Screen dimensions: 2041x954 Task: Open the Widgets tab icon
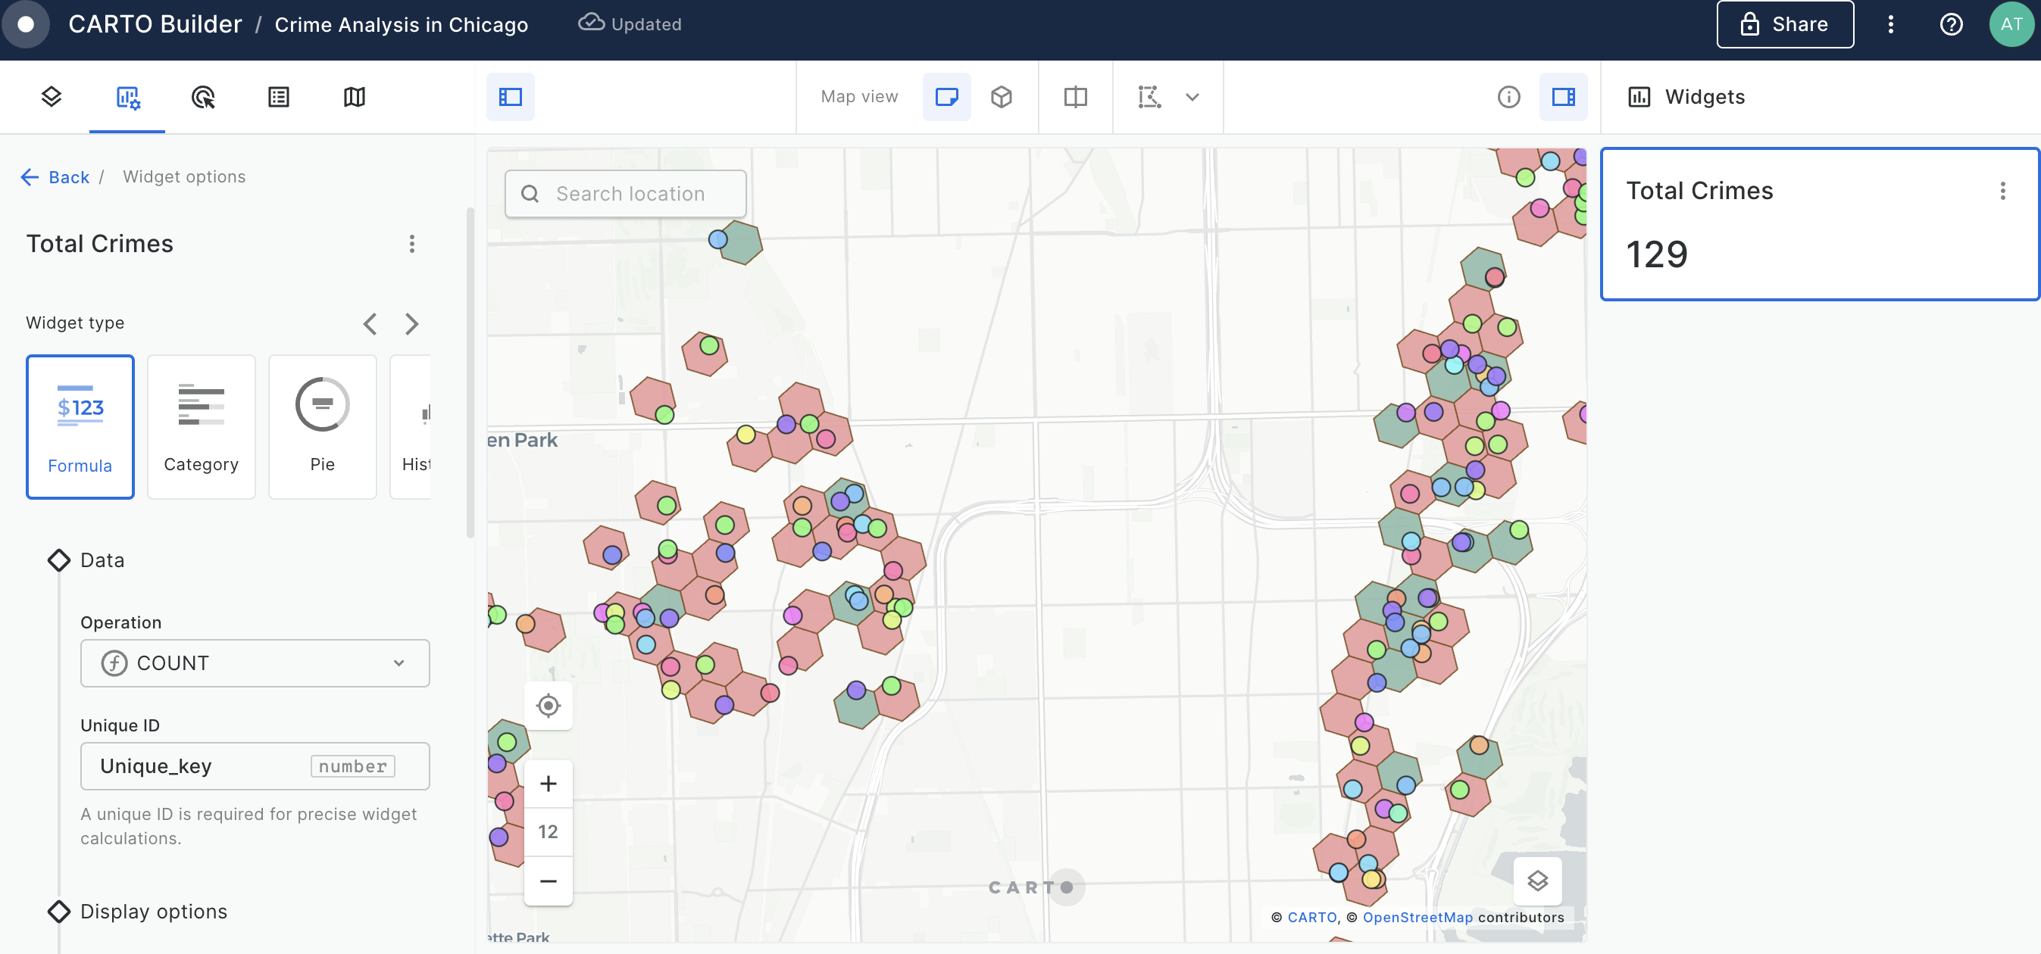(x=127, y=97)
